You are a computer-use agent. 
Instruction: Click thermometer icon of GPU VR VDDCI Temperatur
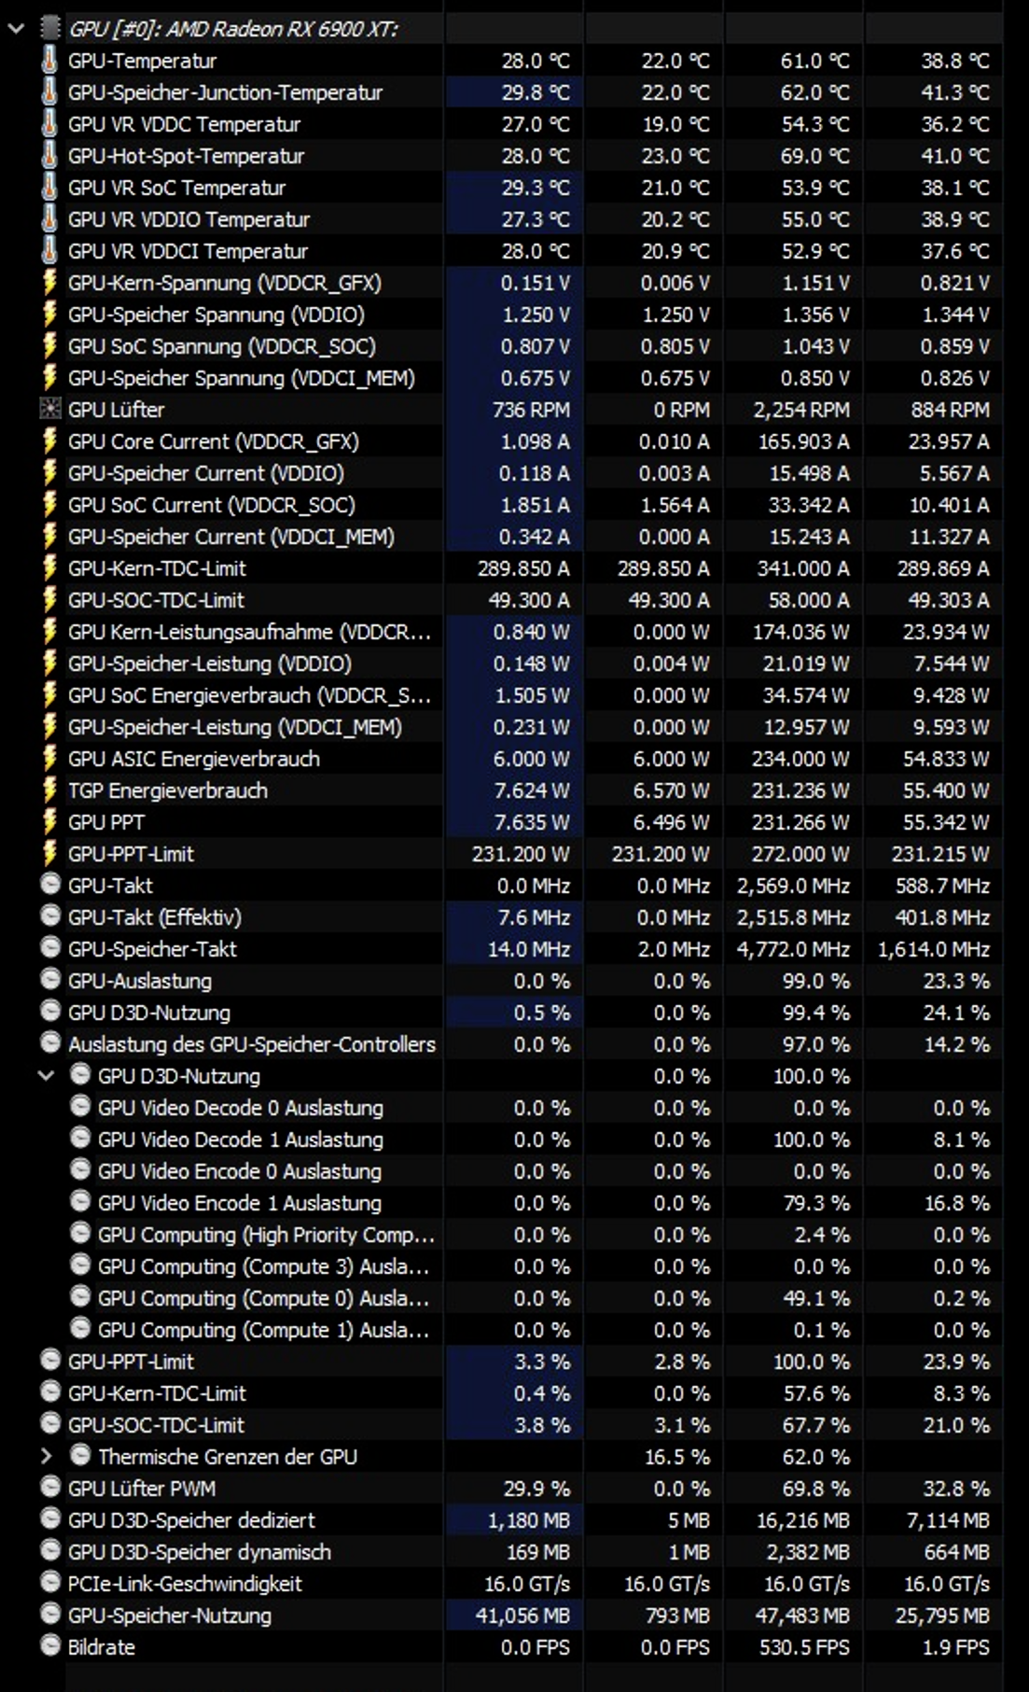[49, 251]
